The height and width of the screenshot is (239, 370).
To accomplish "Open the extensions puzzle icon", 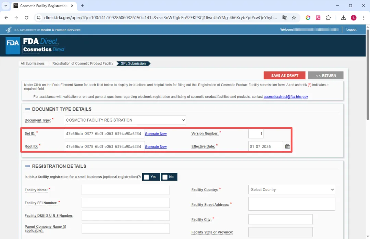I will pyautogui.click(x=328, y=18).
